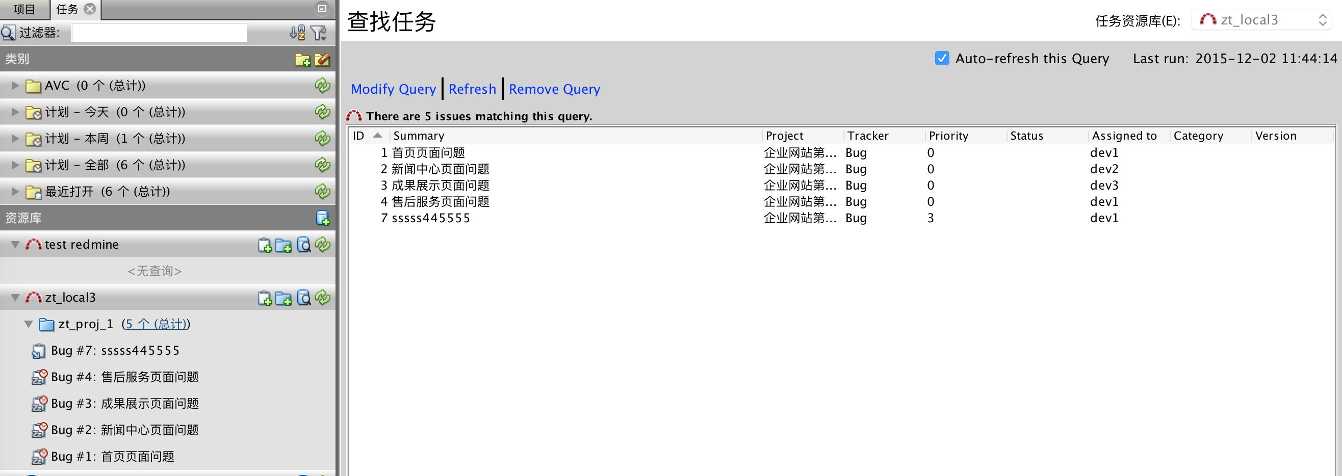The width and height of the screenshot is (1342, 476).
Task: Sort by the Project column header
Action: pos(803,136)
